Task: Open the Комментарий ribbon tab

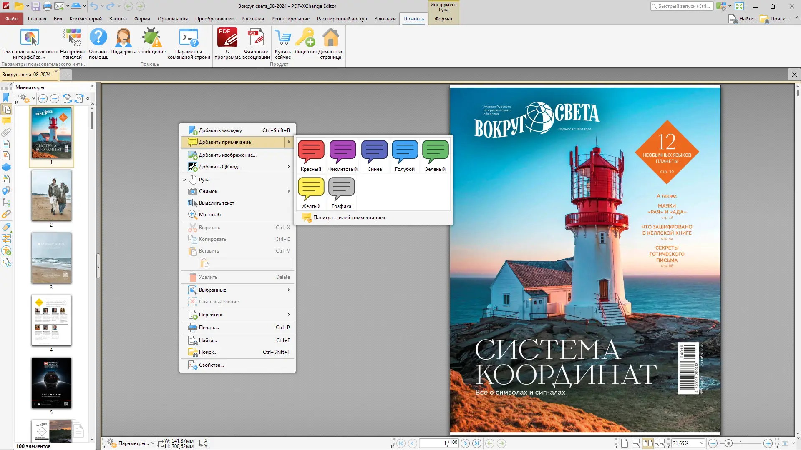Action: pos(86,19)
